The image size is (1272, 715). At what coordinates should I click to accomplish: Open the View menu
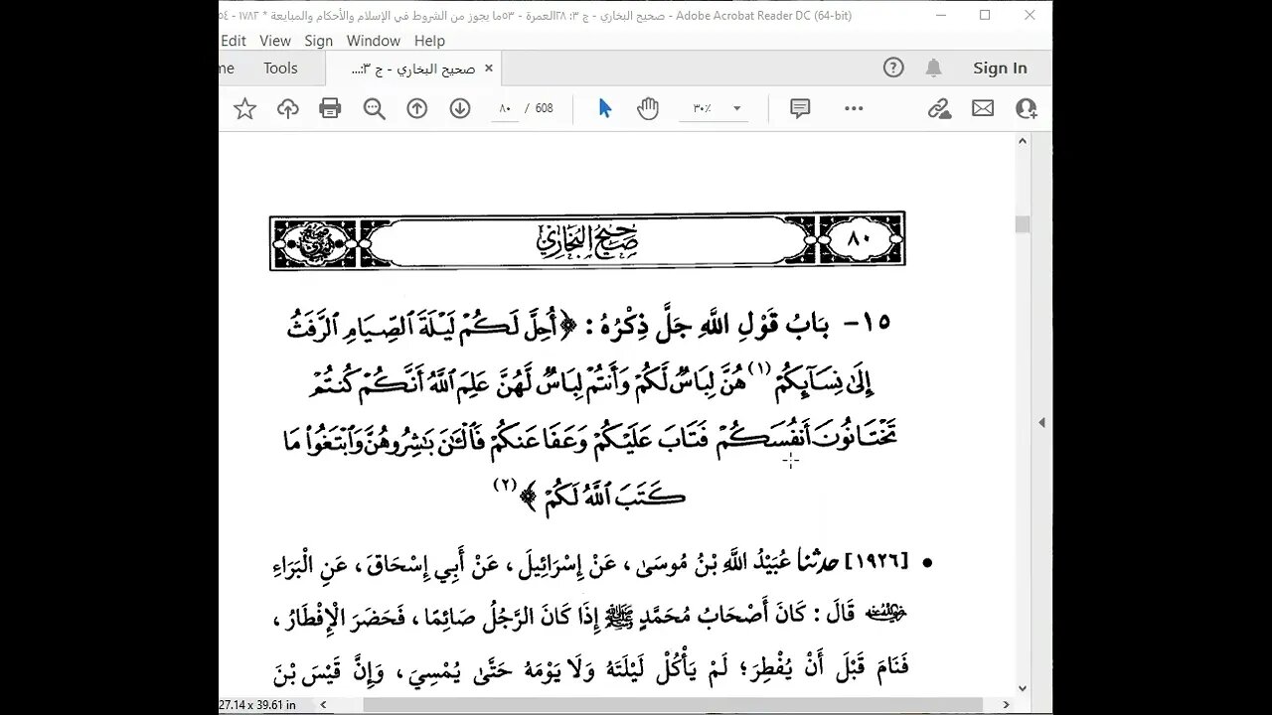[275, 41]
